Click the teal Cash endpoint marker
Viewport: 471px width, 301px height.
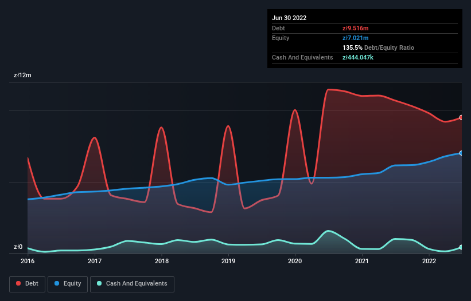coord(461,247)
